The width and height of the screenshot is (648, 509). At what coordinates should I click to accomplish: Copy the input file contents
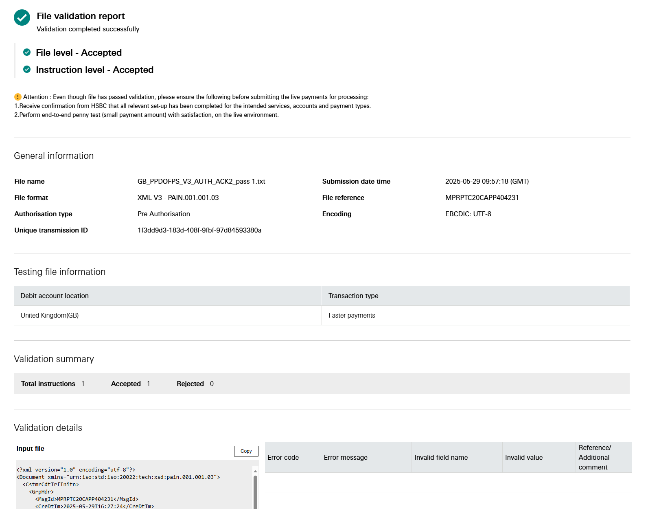point(246,451)
